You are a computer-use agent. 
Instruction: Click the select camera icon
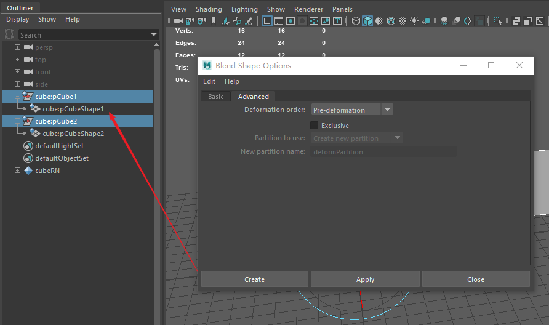pos(178,21)
